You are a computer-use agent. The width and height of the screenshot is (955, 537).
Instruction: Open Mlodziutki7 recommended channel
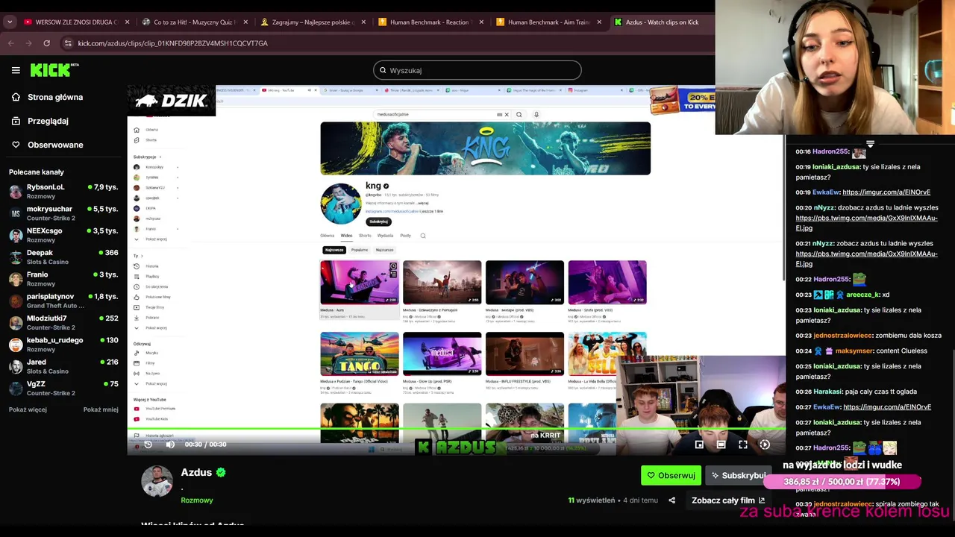click(x=63, y=322)
